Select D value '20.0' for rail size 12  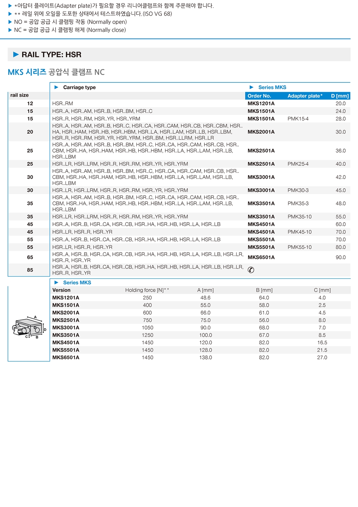(x=340, y=104)
